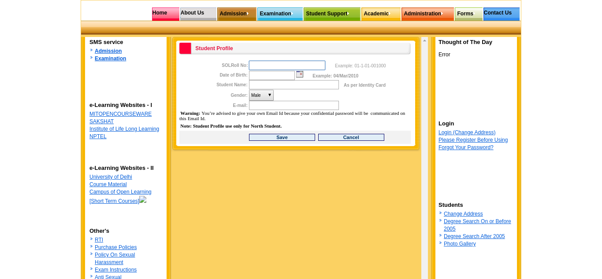
Task: Open Forgot Your Password link
Action: click(x=466, y=147)
